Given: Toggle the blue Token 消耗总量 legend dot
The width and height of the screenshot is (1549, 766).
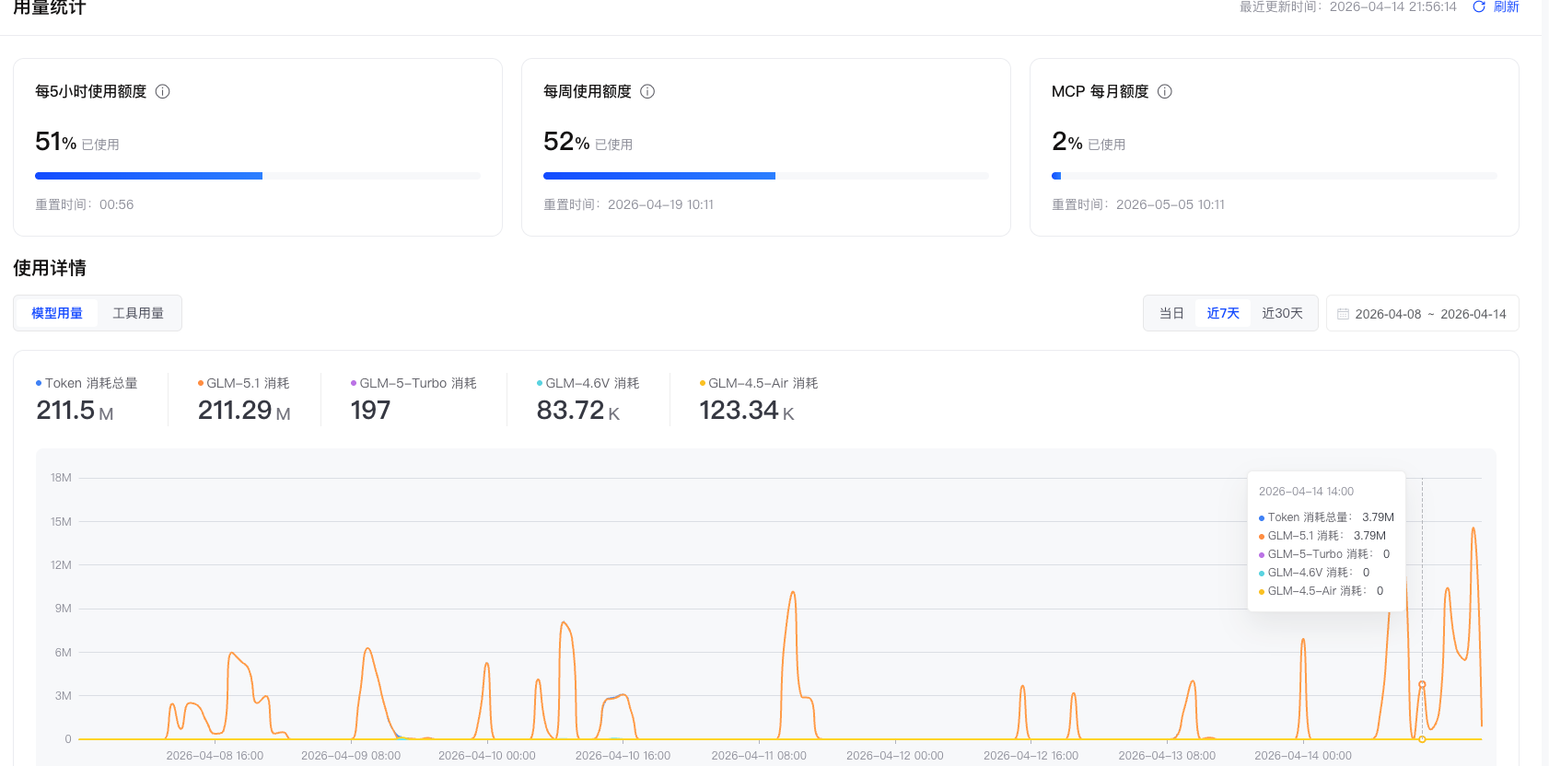Looking at the screenshot, I should click(39, 383).
